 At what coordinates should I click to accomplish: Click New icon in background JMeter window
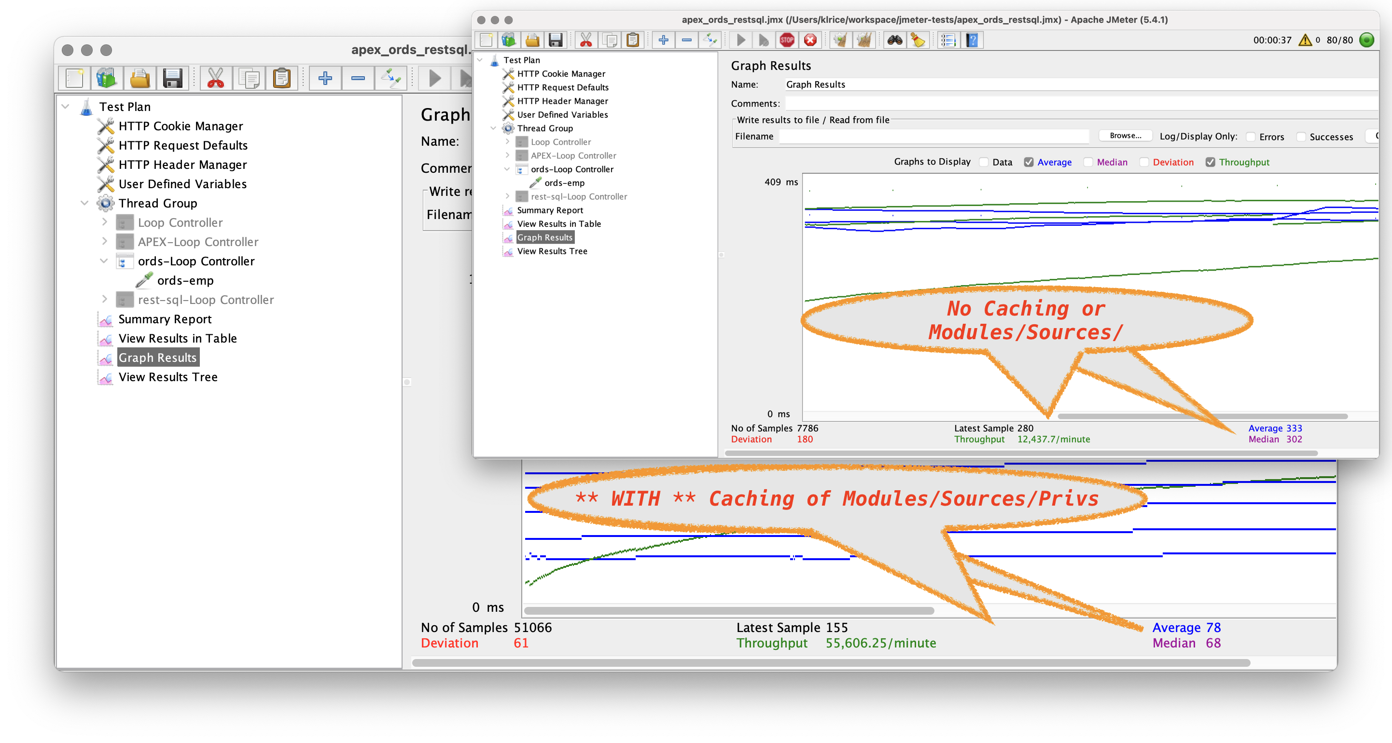pos(74,78)
